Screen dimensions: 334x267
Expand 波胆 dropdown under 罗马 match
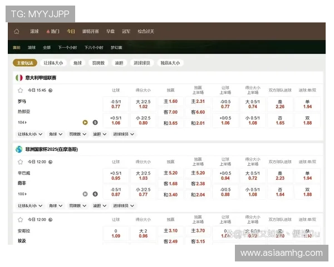pyautogui.click(x=100, y=134)
